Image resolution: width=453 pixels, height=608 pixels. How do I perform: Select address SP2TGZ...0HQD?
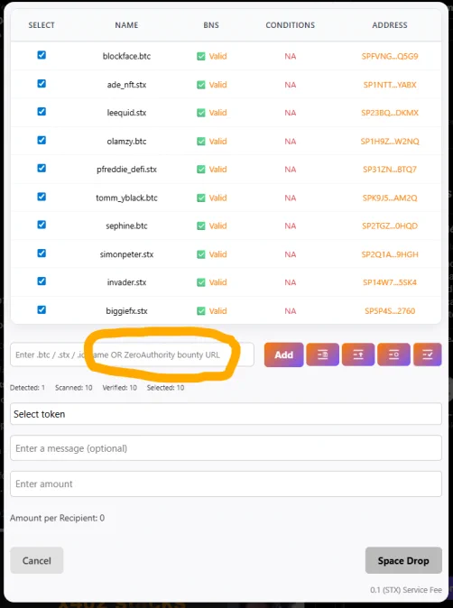390,226
